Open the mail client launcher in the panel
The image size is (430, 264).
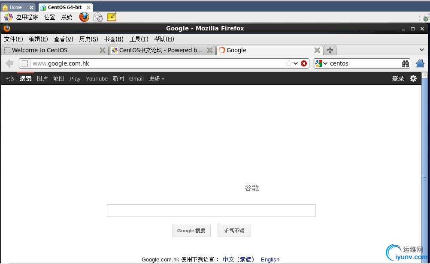(x=98, y=17)
